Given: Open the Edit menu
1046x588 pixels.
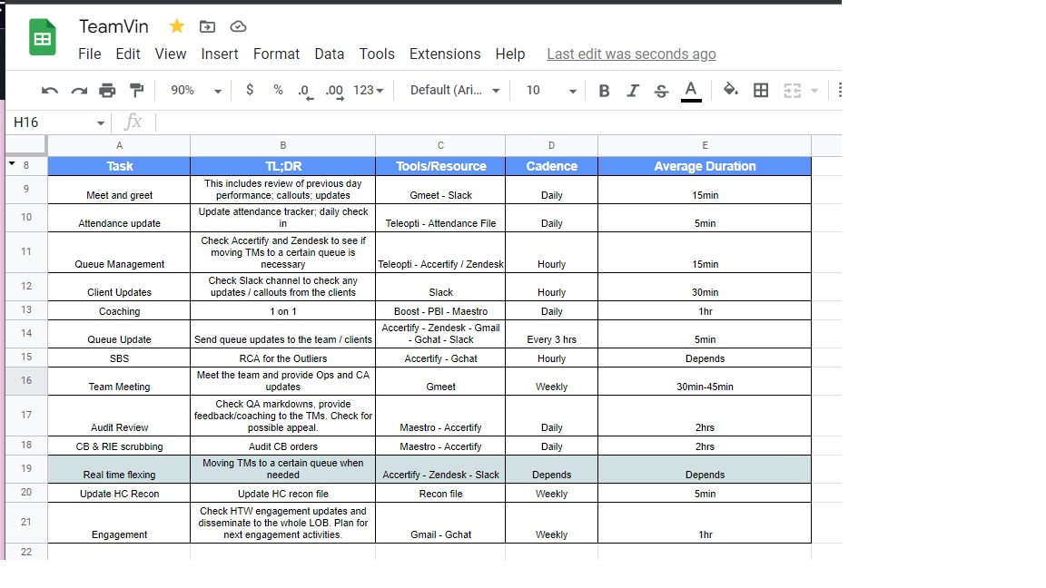Looking at the screenshot, I should coord(128,54).
